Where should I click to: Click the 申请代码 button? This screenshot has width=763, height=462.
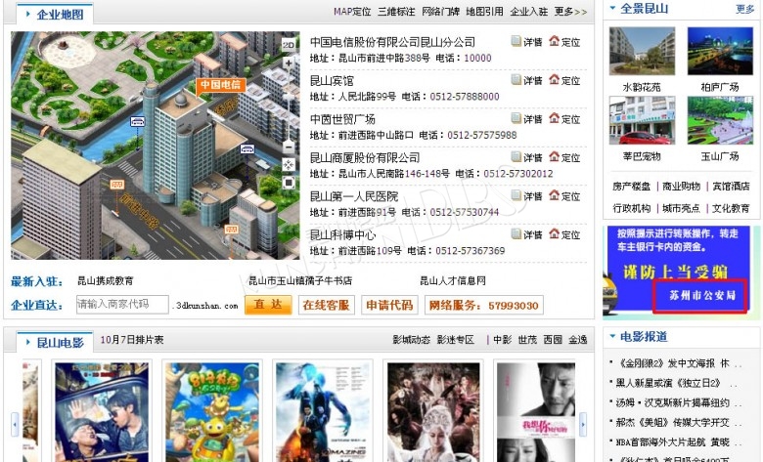click(389, 305)
